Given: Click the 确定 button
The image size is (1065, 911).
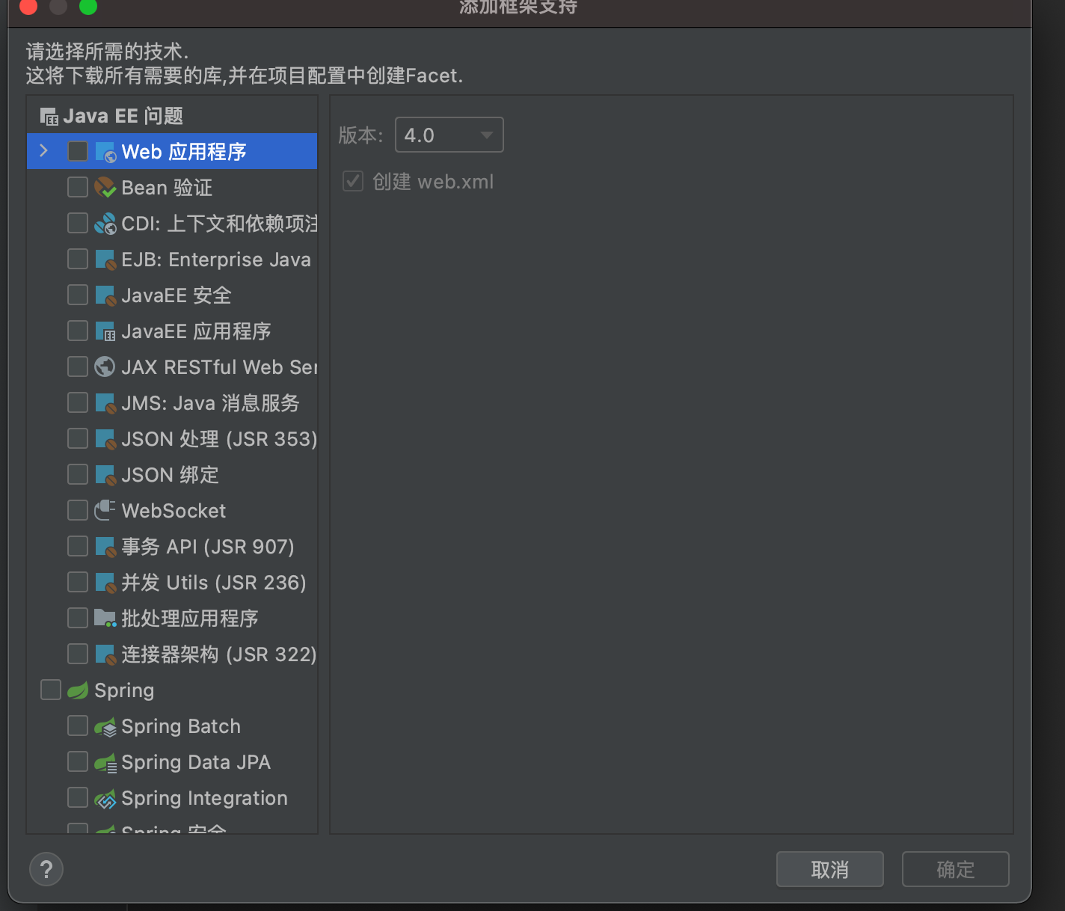Looking at the screenshot, I should (x=955, y=869).
